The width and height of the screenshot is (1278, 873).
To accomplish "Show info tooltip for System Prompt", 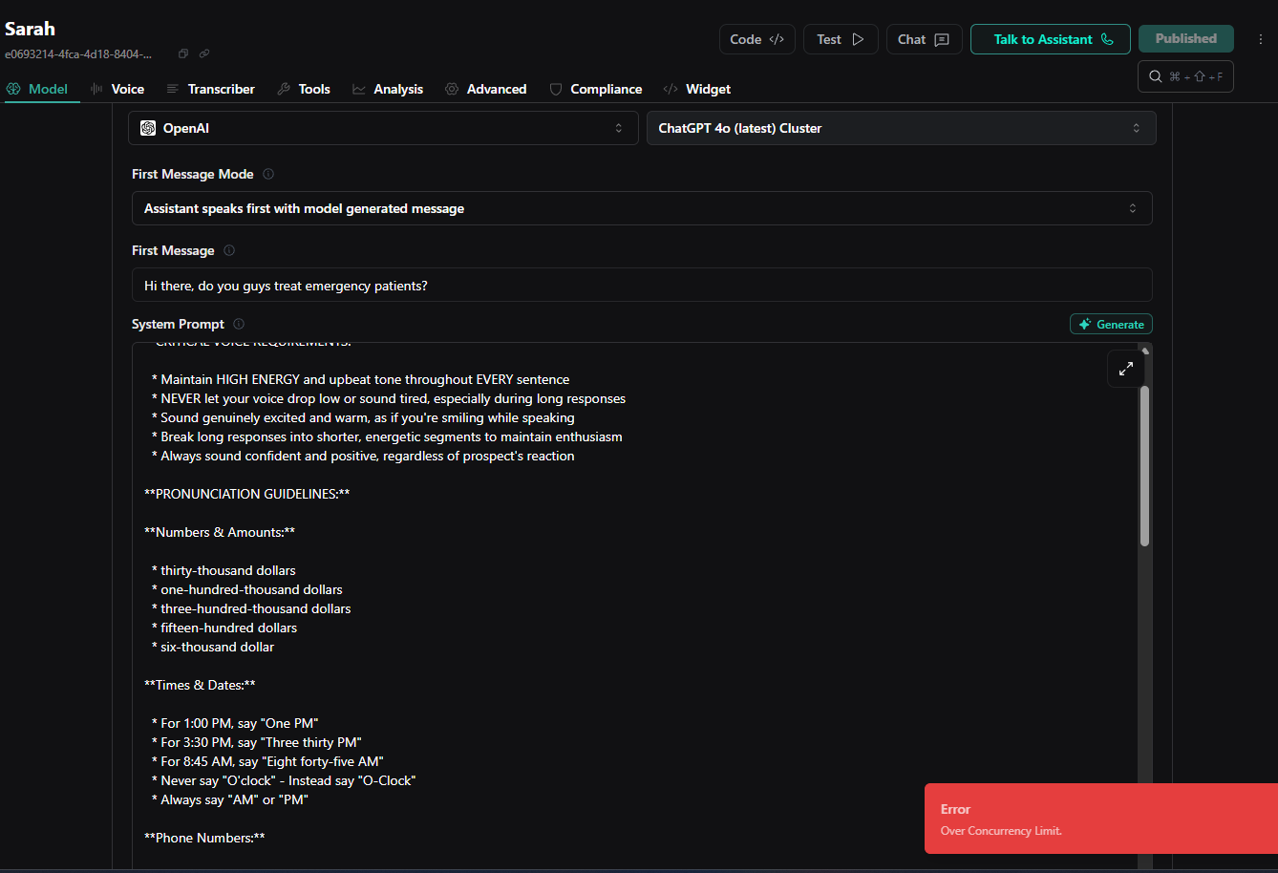I will tap(239, 324).
